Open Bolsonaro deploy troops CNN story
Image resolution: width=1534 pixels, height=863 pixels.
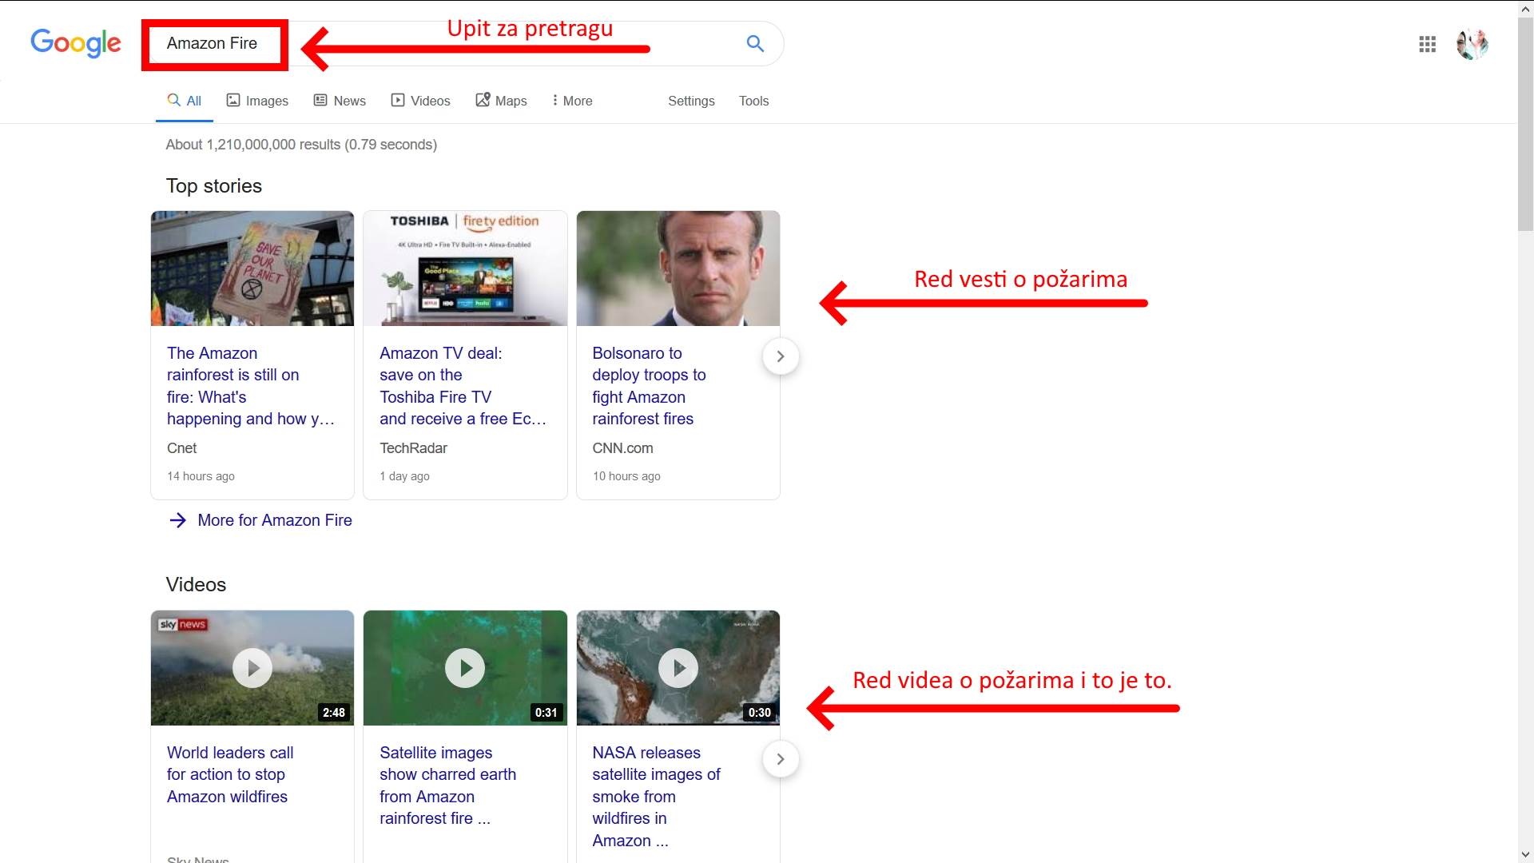[x=648, y=386]
